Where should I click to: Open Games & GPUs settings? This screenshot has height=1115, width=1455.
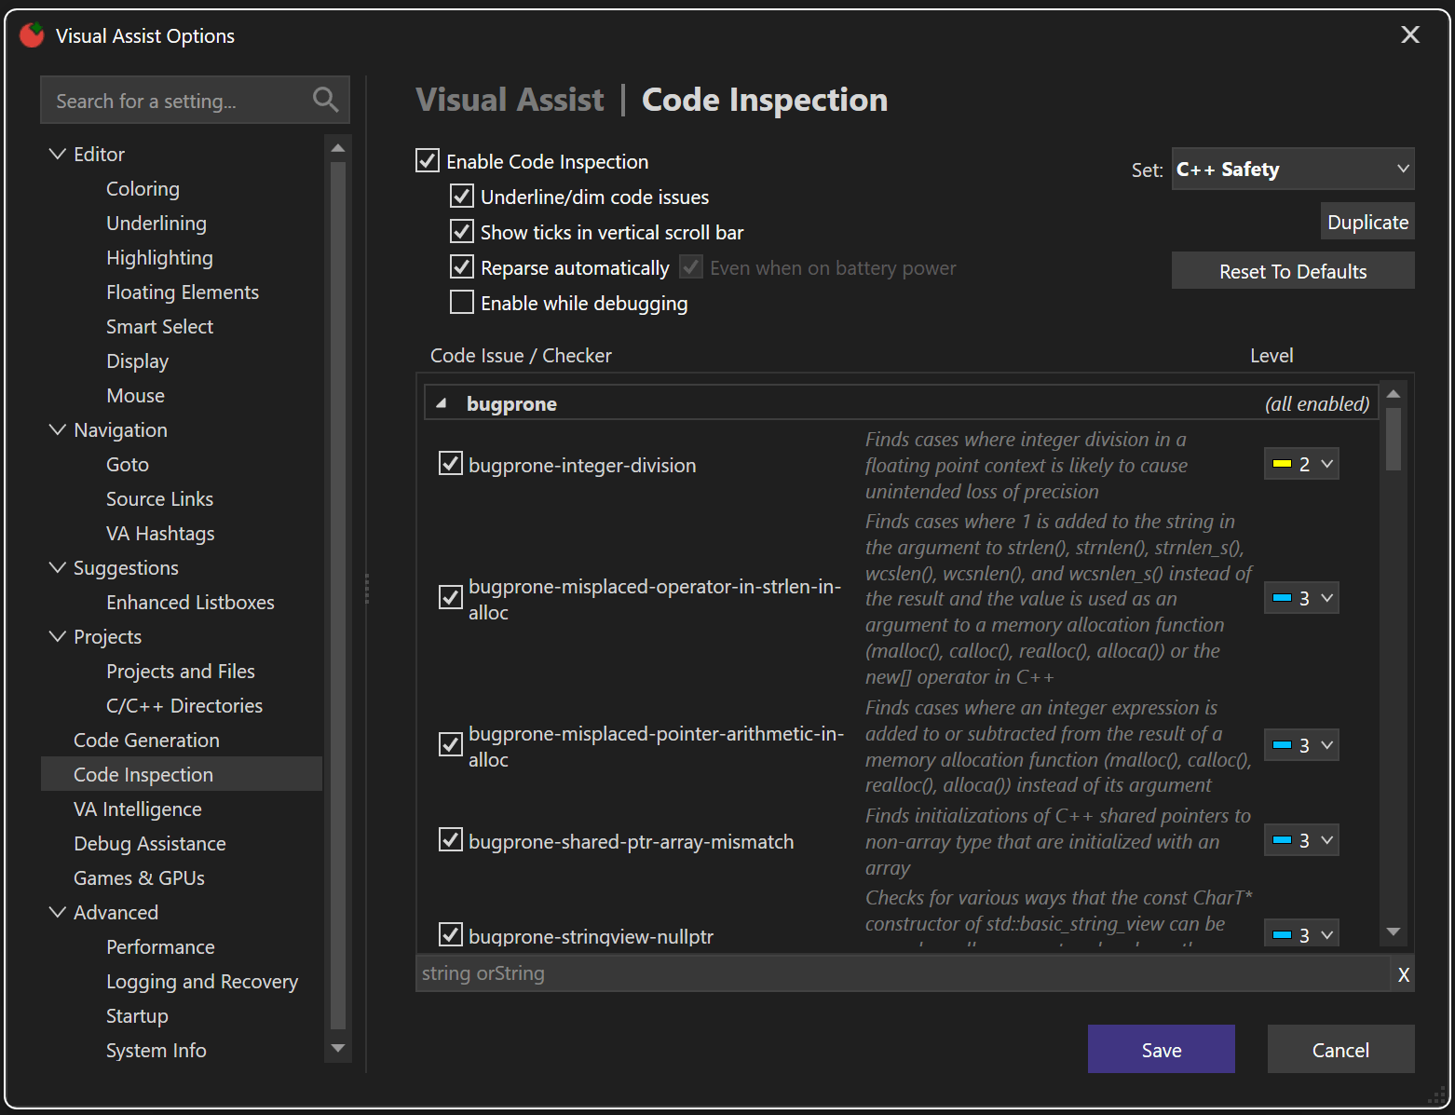[x=139, y=877]
